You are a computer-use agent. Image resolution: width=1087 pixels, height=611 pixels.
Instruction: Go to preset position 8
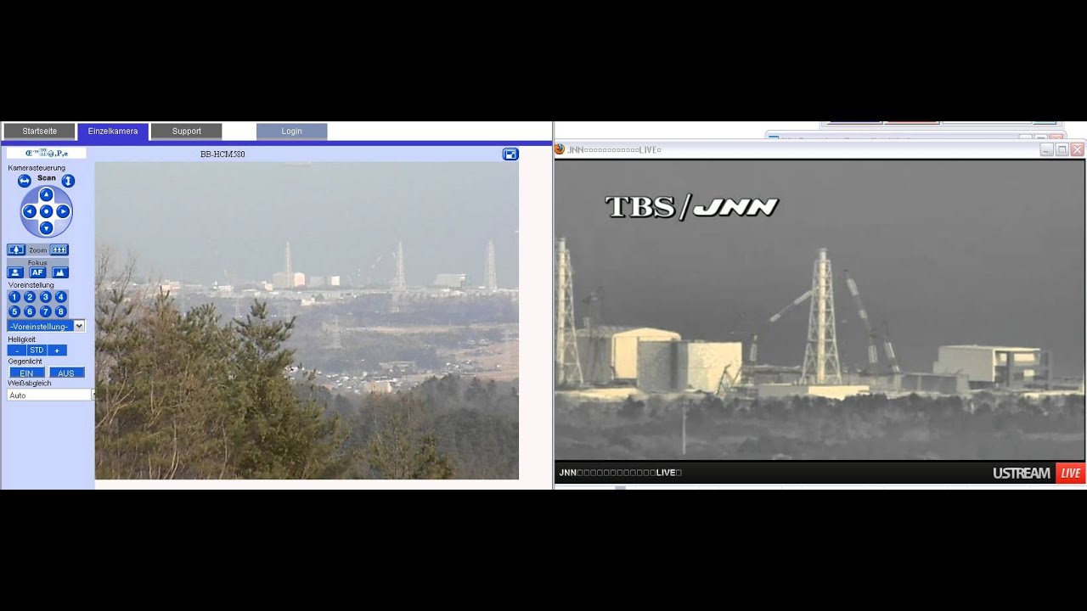(60, 311)
